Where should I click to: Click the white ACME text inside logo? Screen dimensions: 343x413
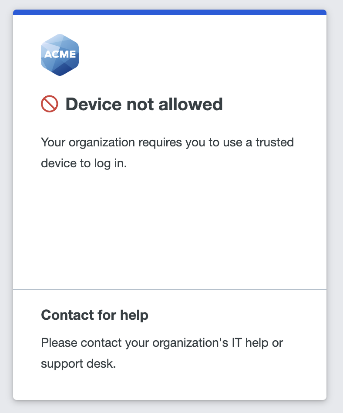click(x=60, y=55)
